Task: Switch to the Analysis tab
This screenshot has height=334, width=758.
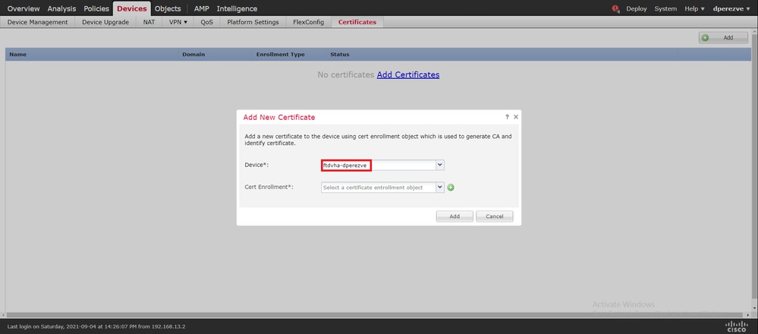Action: 62,8
